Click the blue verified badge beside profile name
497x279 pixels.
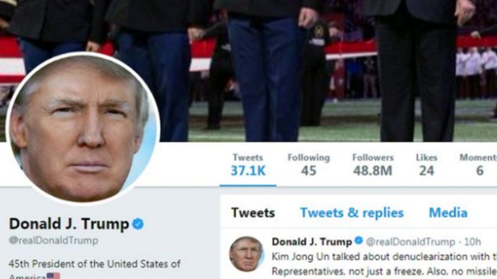coord(138,224)
